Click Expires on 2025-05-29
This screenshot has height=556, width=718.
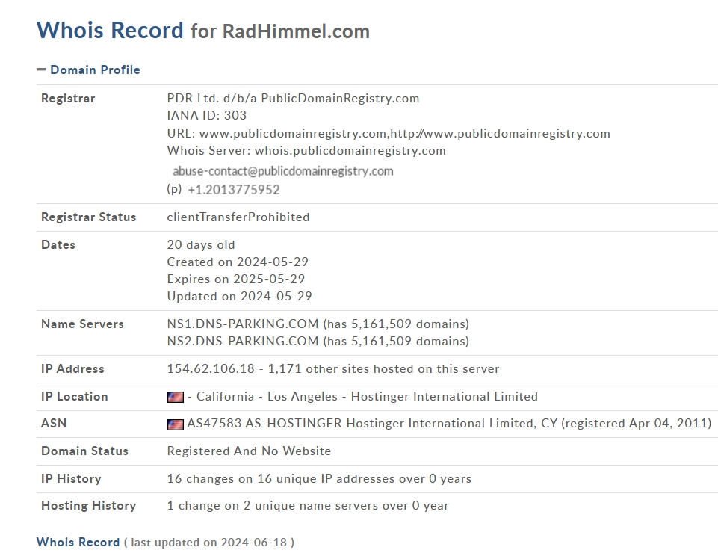pos(236,279)
